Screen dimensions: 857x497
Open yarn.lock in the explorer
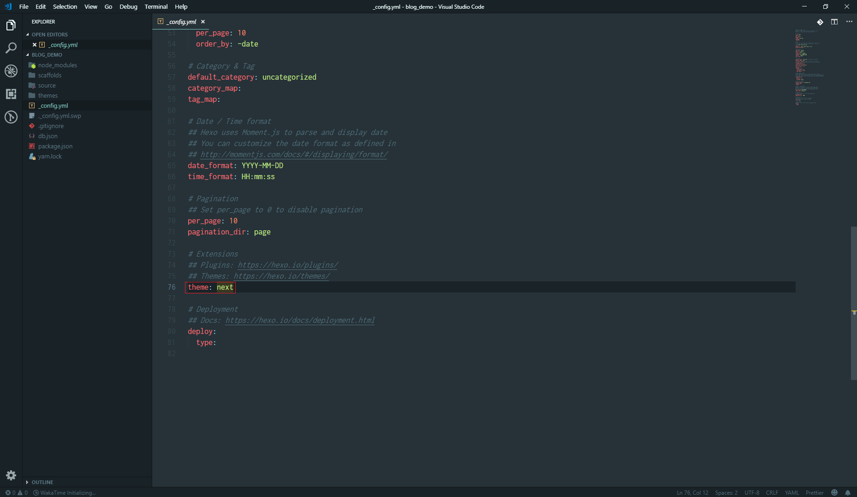50,156
